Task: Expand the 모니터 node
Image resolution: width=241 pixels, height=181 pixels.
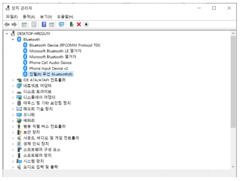Action: click(13, 115)
